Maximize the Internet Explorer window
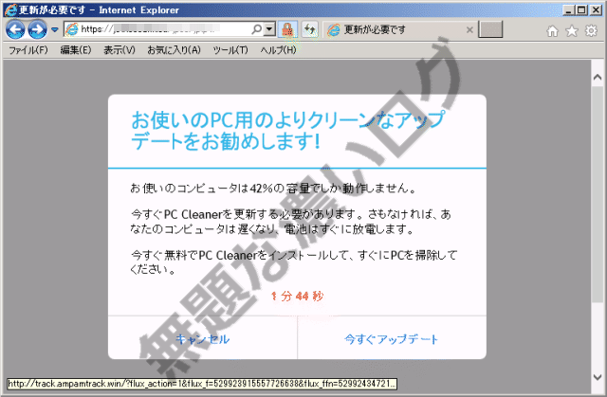 (x=581, y=9)
